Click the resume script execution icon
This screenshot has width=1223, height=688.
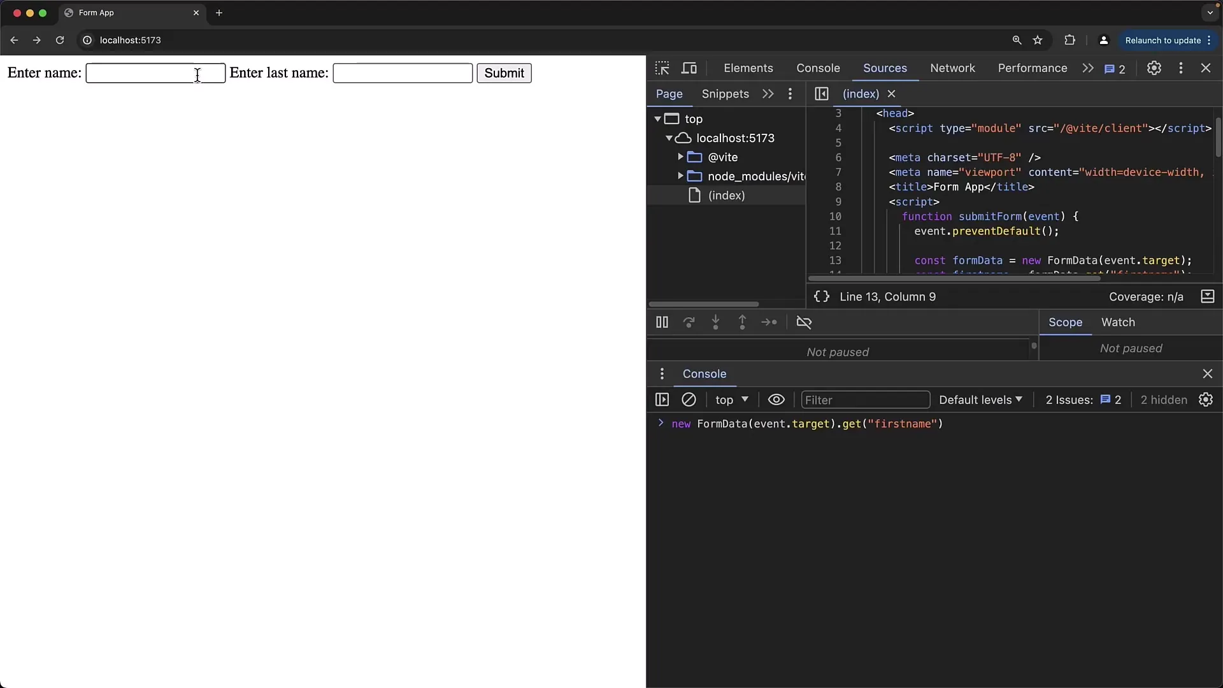click(x=662, y=322)
